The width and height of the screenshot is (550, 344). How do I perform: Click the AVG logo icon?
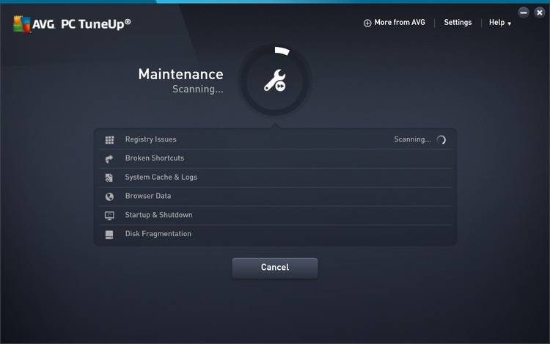[x=21, y=24]
